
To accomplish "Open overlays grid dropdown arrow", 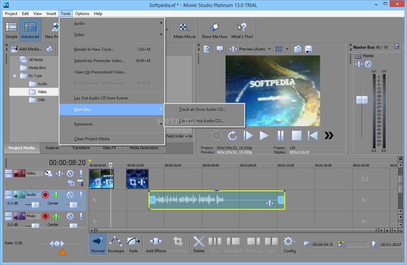I will pos(287,49).
